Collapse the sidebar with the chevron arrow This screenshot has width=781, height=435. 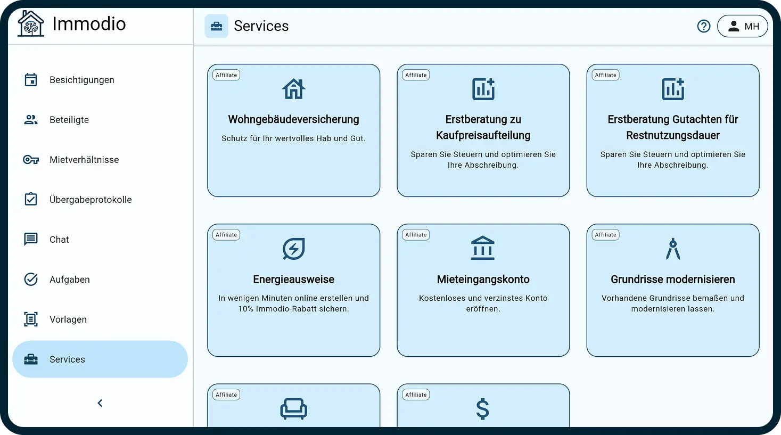pos(100,403)
